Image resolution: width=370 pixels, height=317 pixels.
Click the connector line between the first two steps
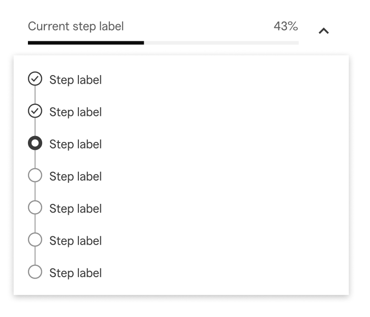(x=35, y=95)
